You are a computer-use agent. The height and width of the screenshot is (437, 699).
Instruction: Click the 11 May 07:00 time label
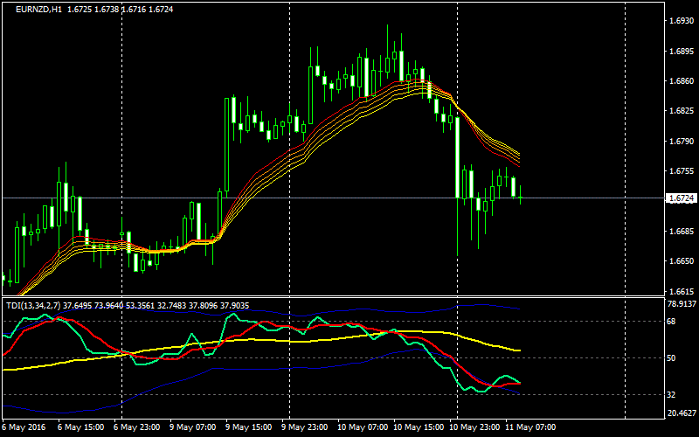[x=530, y=427]
